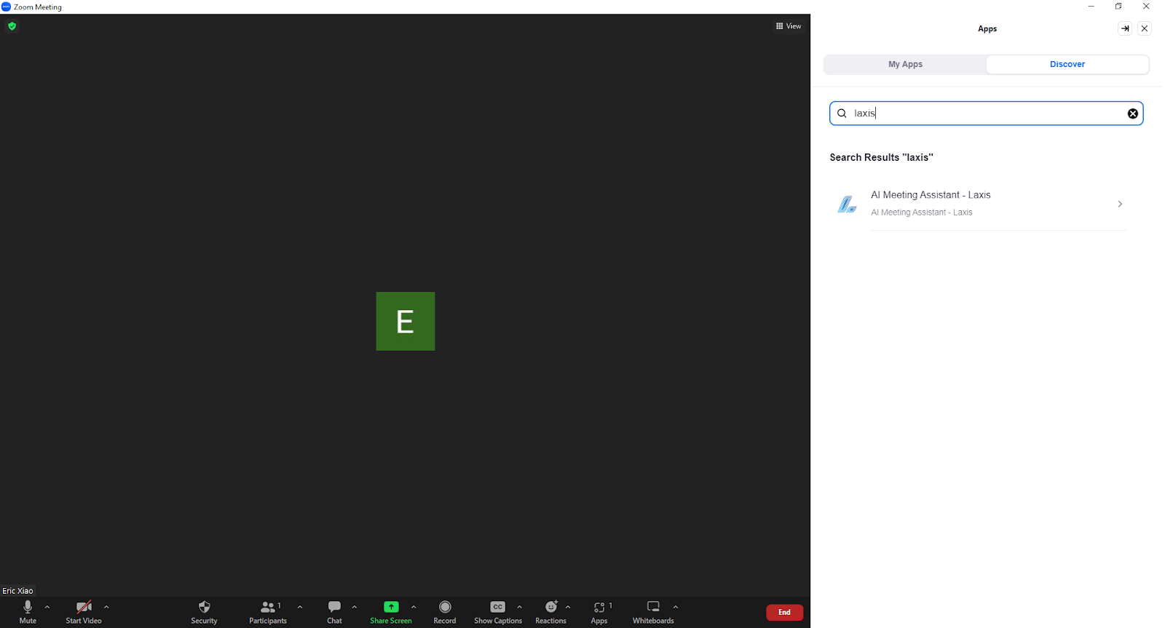Open the Security shield menu

click(204, 612)
